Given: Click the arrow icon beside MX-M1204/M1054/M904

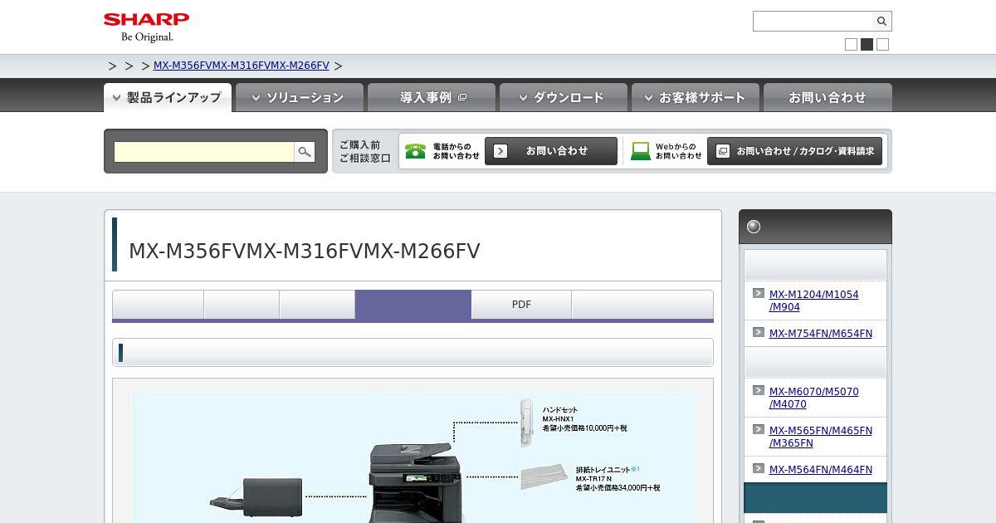Looking at the screenshot, I should point(758,293).
